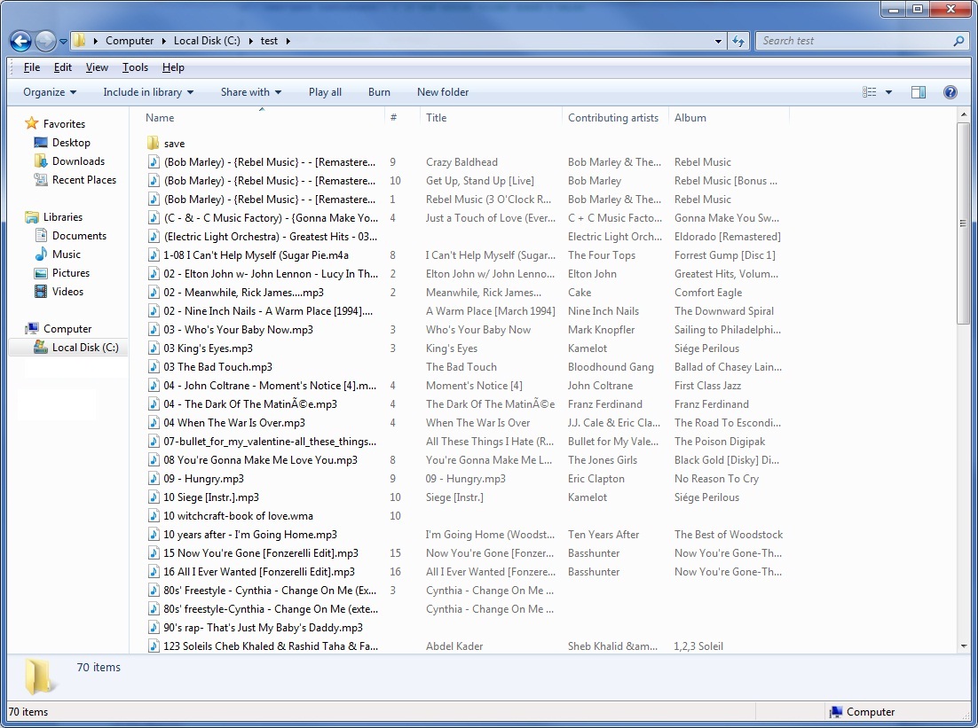Open the Tools menu
This screenshot has width=978, height=728.
coord(135,67)
